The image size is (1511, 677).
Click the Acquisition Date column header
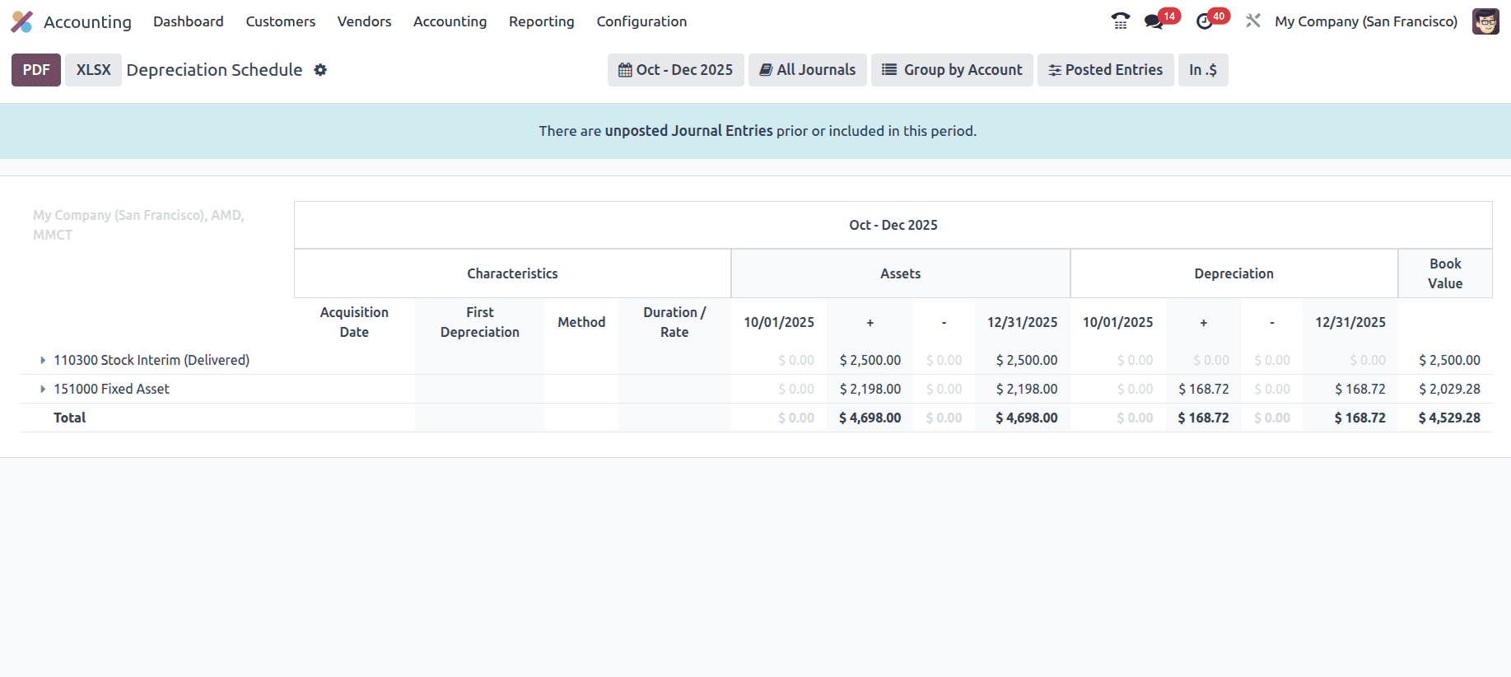pyautogui.click(x=354, y=322)
